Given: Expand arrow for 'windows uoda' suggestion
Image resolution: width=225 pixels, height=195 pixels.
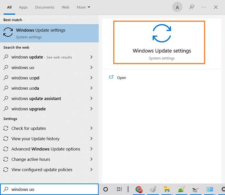Looking at the screenshot, I should (91, 88).
